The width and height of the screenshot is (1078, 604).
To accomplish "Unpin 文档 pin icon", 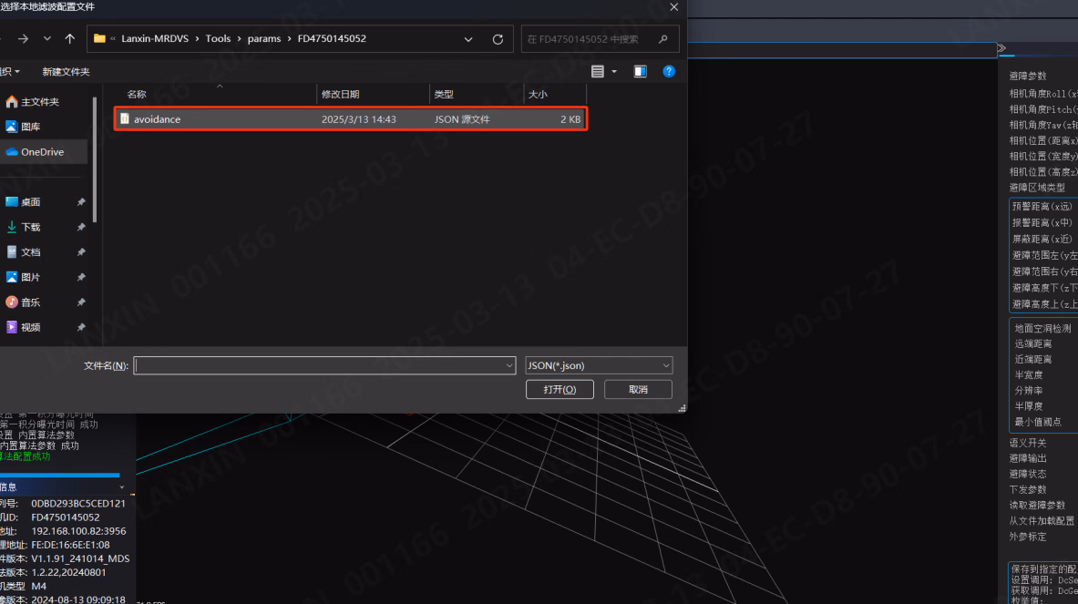I will coord(81,252).
